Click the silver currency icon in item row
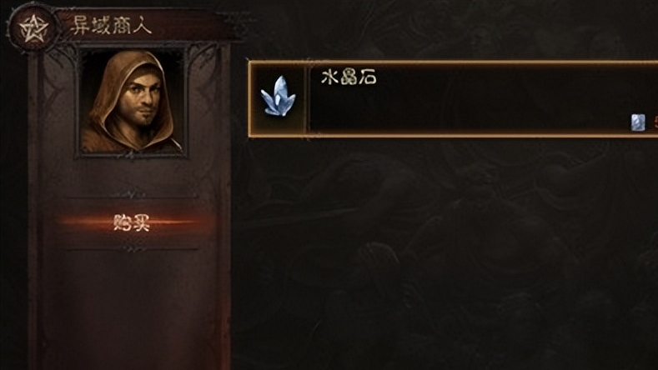Image resolution: width=658 pixels, height=370 pixels. (638, 122)
